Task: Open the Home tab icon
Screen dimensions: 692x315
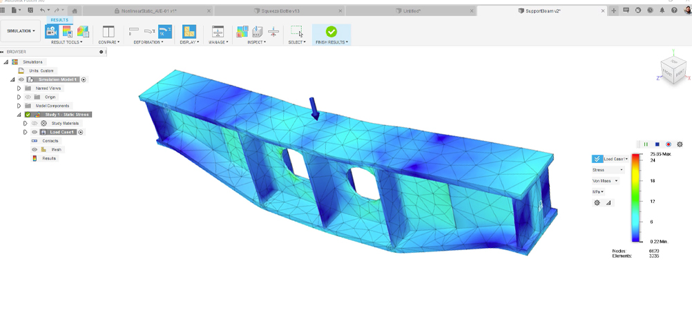Action: pyautogui.click(x=74, y=10)
